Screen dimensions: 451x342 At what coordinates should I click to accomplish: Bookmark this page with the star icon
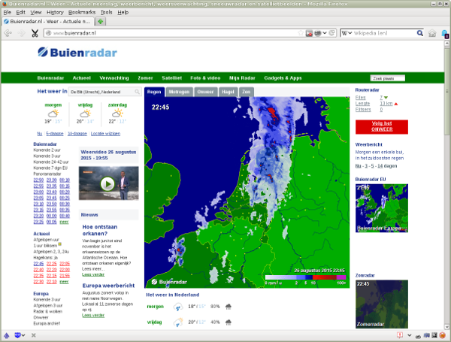tap(301, 33)
